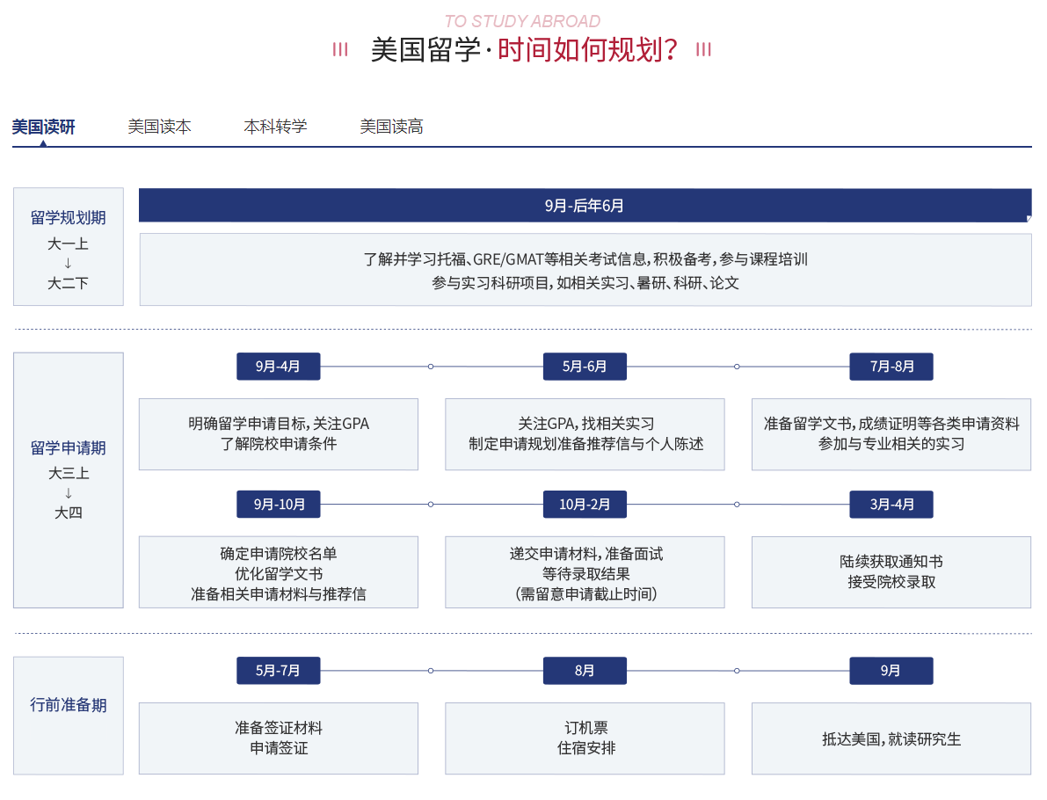Click the 5月-6月 timeline badge

tap(585, 367)
